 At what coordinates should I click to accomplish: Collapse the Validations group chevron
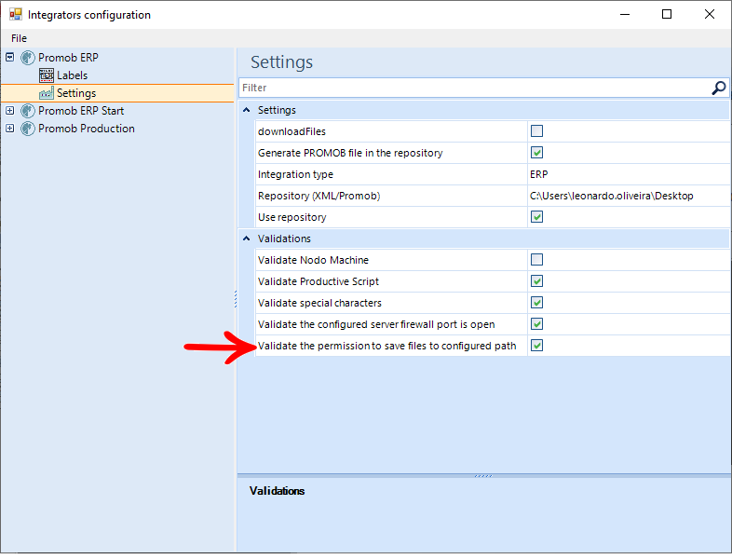(x=247, y=239)
